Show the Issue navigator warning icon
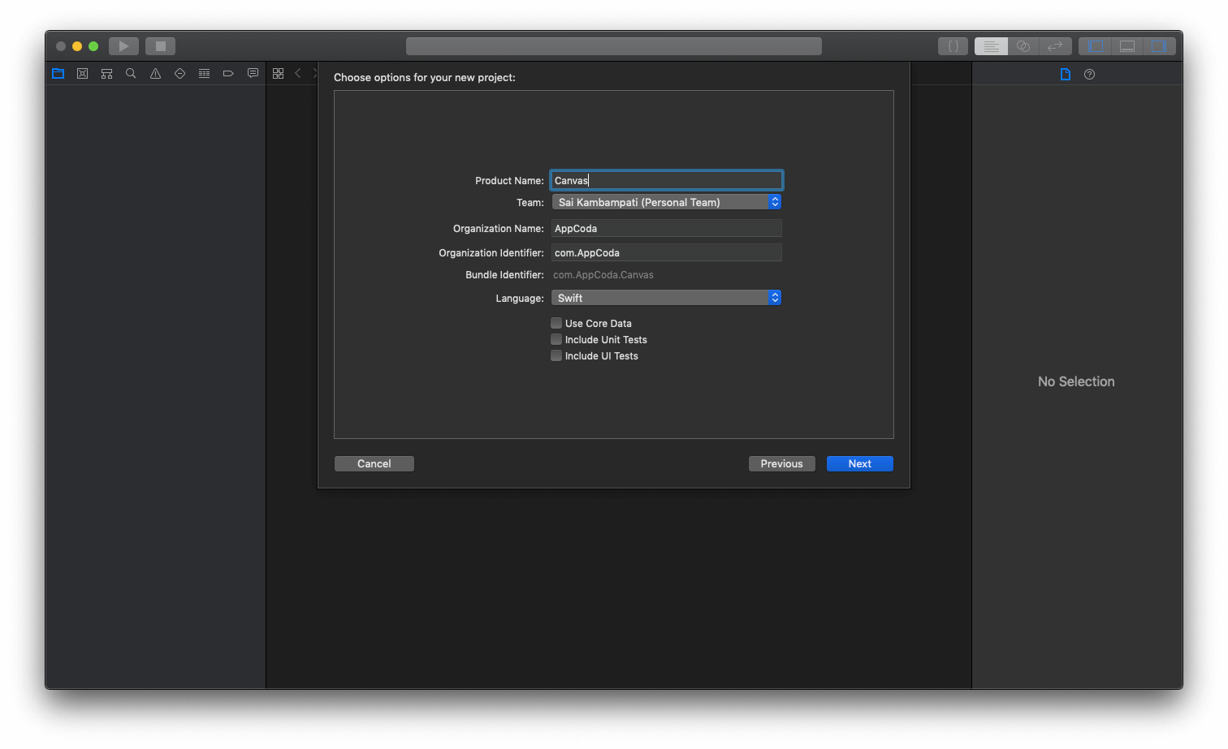Image resolution: width=1228 pixels, height=749 pixels. [155, 74]
